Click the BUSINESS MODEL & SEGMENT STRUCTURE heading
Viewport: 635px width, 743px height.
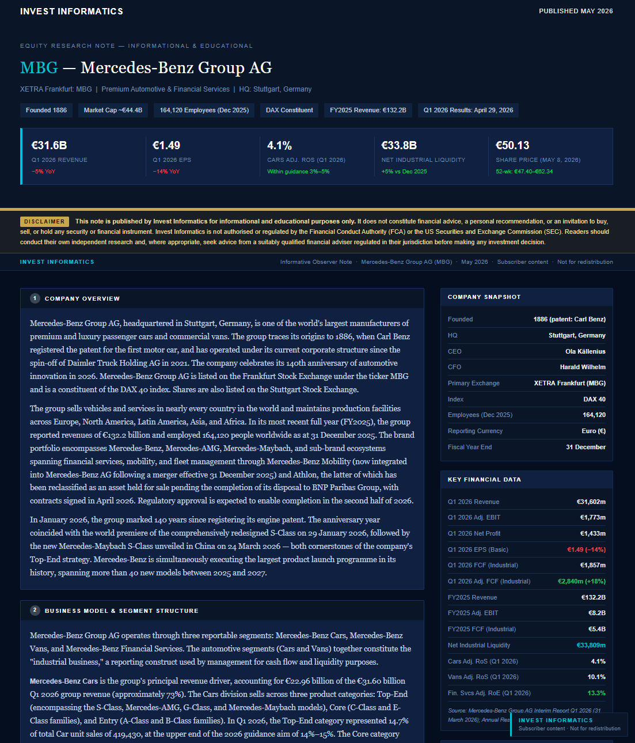121,611
